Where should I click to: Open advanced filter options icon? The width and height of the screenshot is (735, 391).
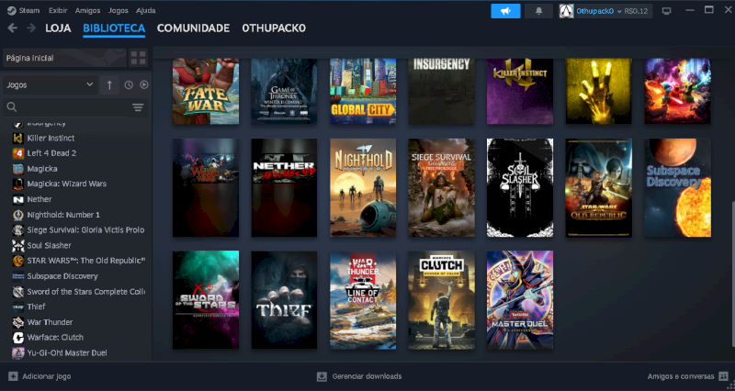(138, 107)
